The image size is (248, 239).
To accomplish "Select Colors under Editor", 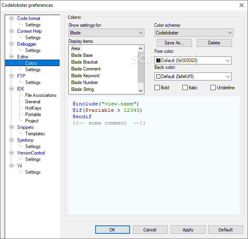I will tap(31, 63).
